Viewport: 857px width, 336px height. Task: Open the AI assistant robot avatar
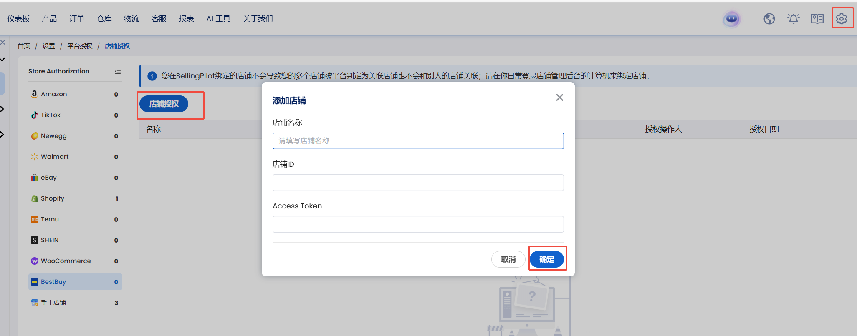pyautogui.click(x=731, y=19)
